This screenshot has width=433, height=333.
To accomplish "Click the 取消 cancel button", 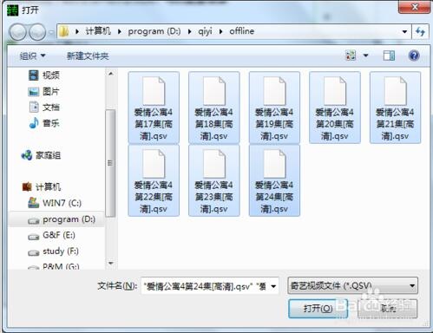I will (388, 309).
